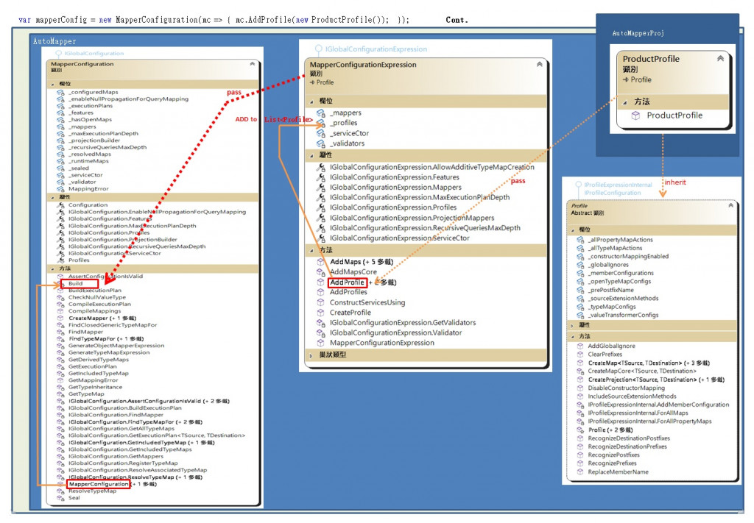
Task: Click field icon beside _configuredMaps
Action: click(60, 92)
